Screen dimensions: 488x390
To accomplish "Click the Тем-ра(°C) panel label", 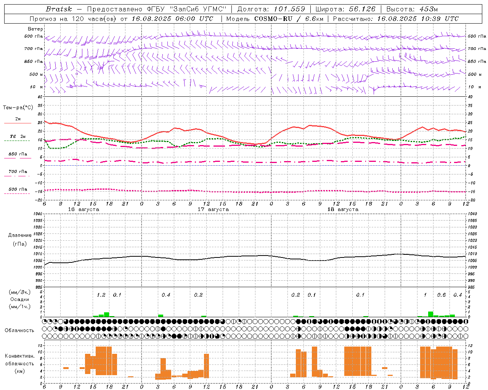I will click(18, 108).
